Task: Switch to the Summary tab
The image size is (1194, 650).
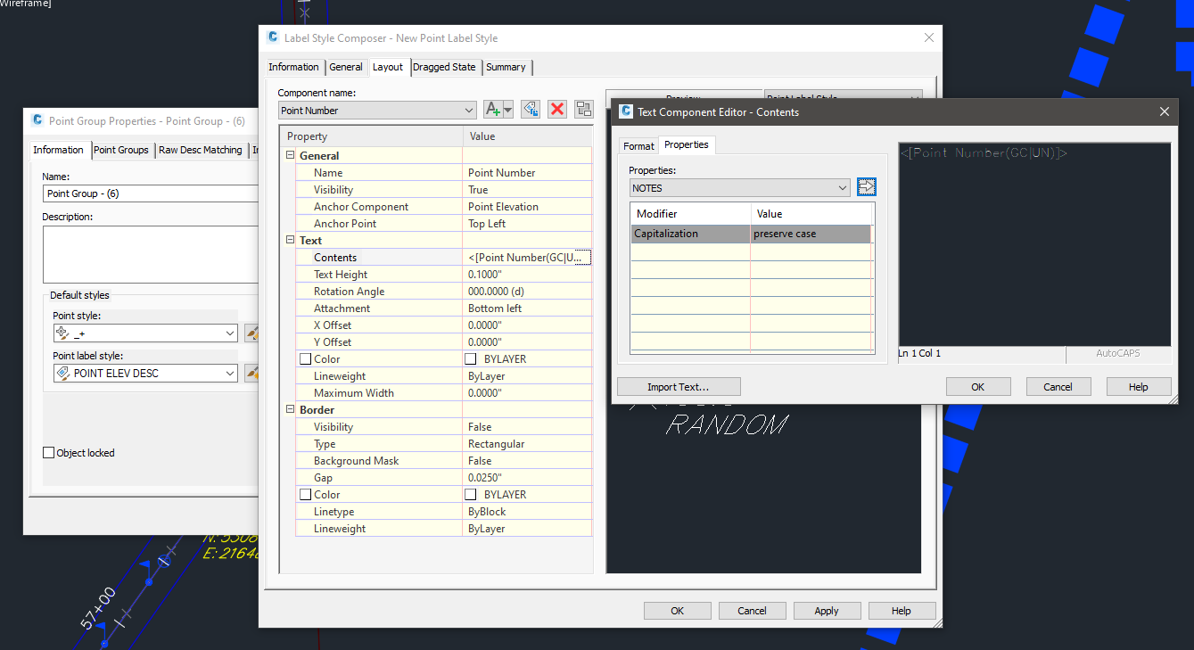Action: coord(506,67)
